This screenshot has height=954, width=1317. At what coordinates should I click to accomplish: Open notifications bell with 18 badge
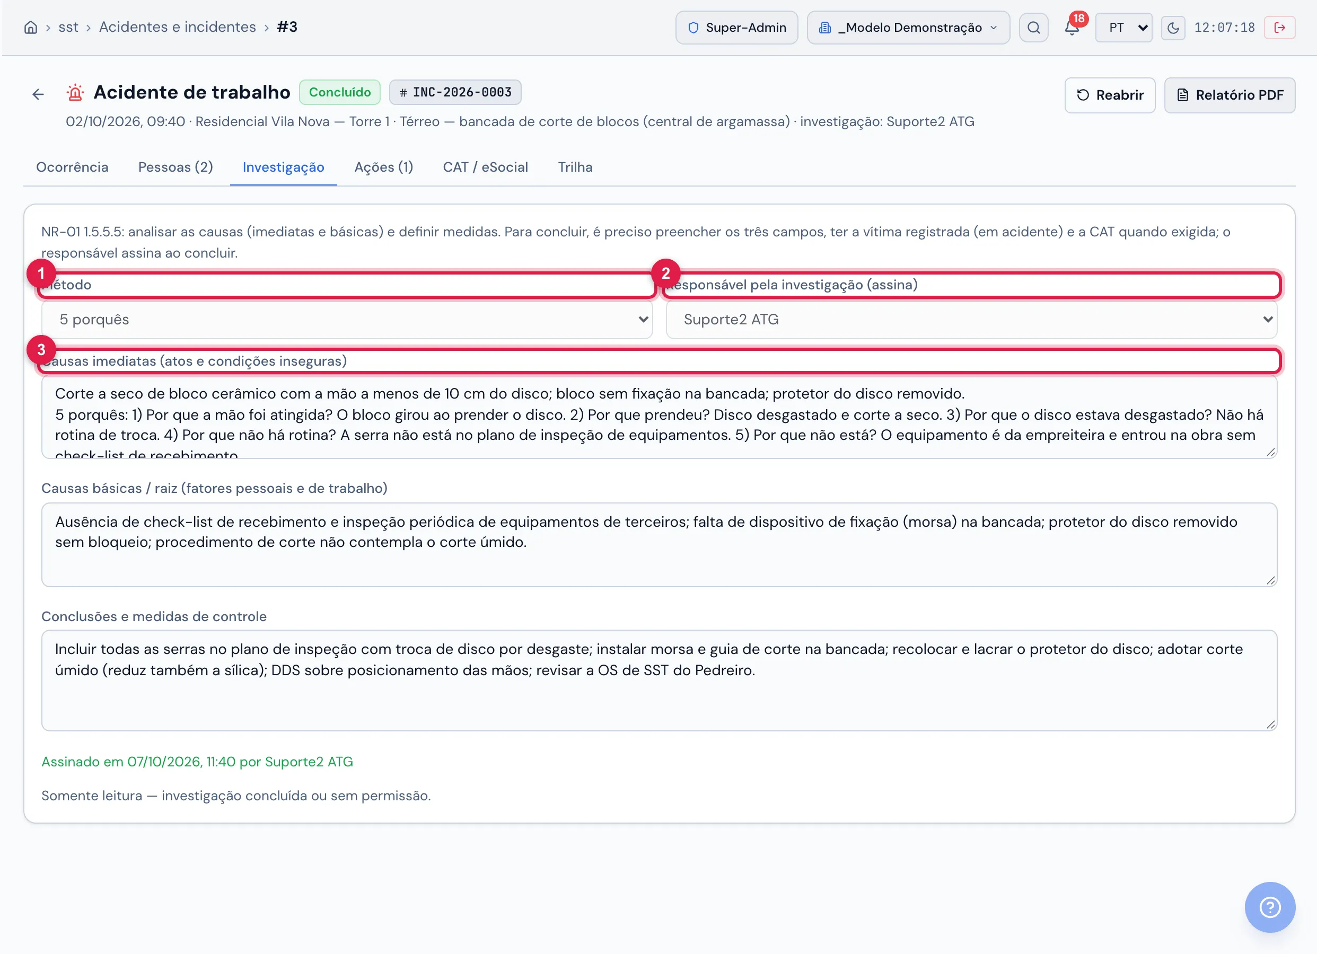click(x=1072, y=27)
